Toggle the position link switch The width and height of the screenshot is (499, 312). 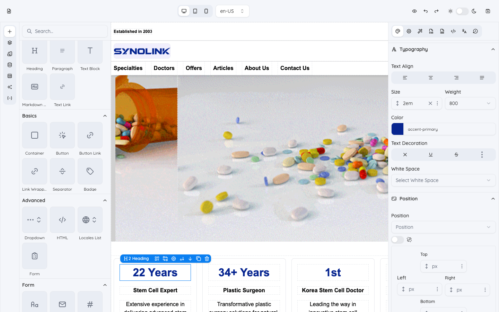point(397,240)
